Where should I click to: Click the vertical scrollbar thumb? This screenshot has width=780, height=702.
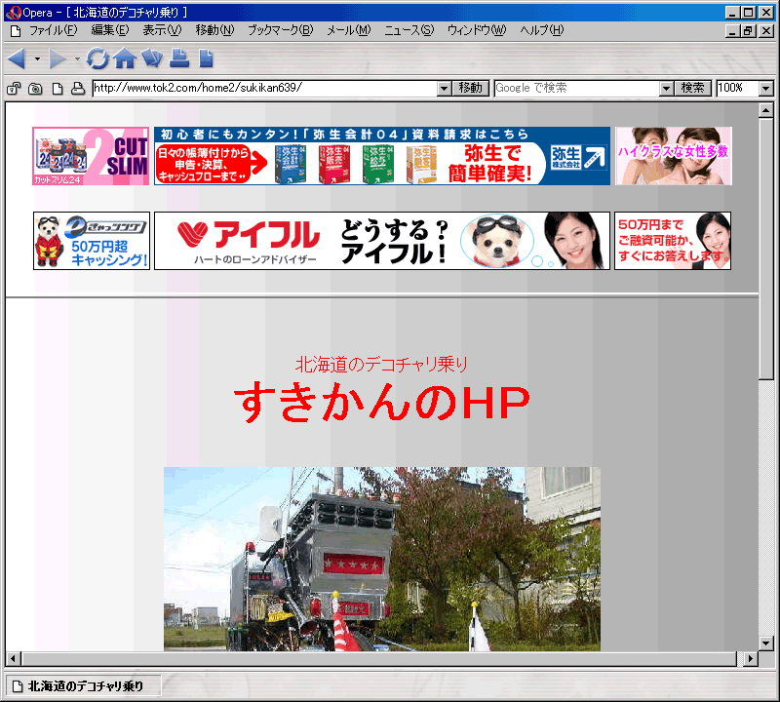pyautogui.click(x=766, y=249)
